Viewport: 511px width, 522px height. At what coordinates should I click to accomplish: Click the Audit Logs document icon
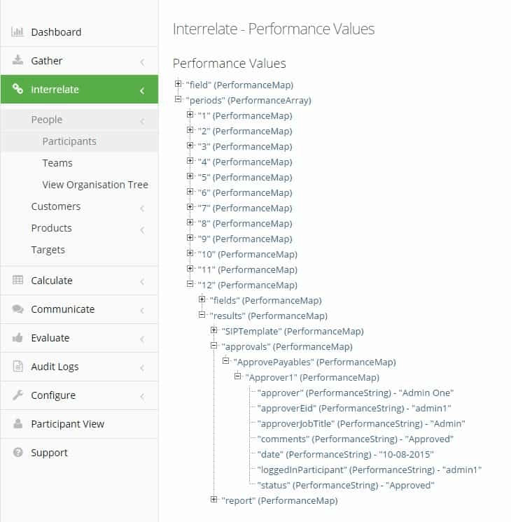[17, 366]
